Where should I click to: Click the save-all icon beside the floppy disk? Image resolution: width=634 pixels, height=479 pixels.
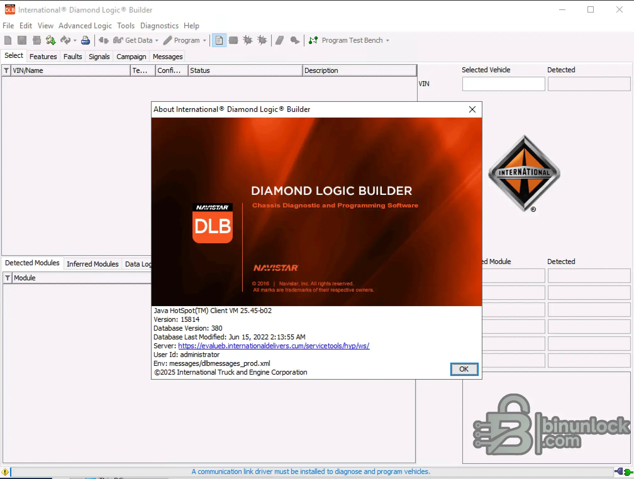pos(37,40)
